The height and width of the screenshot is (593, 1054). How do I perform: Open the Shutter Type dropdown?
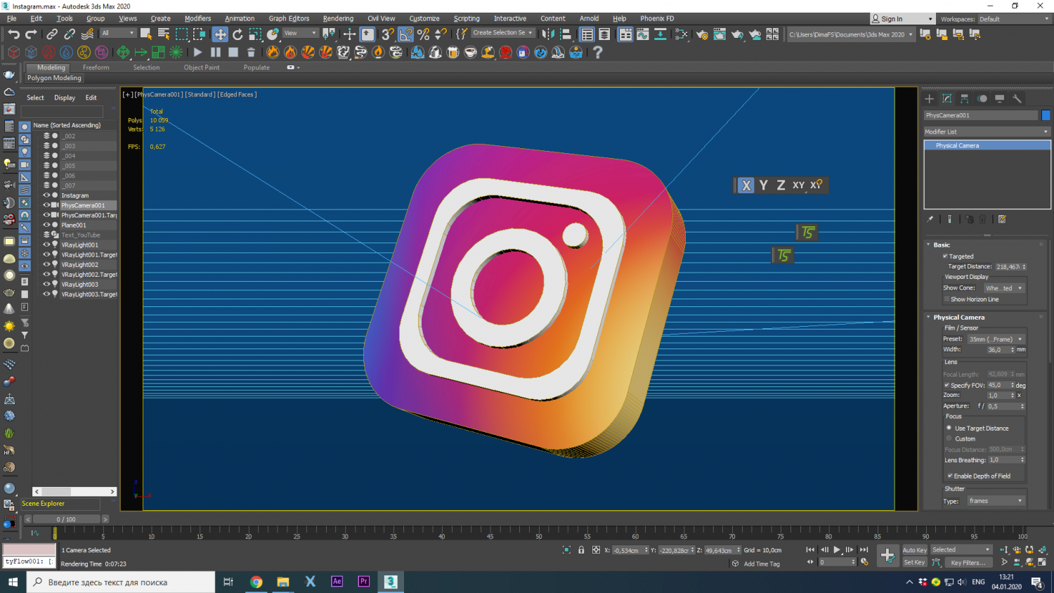996,501
